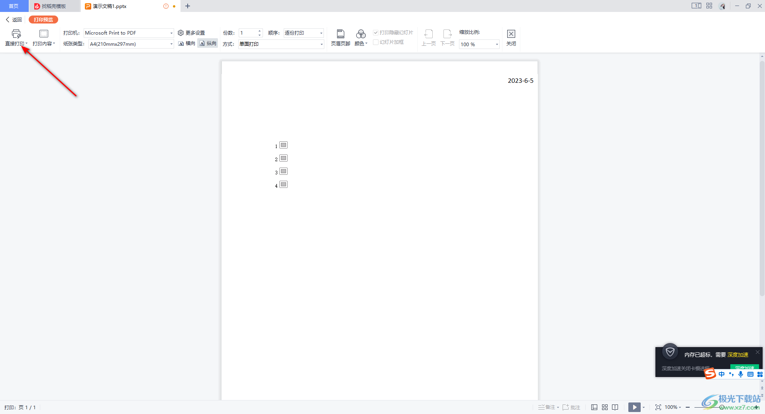Toggle 打印隐藏幻灯片 checkbox
Viewport: 765px width, 414px height.
pyautogui.click(x=376, y=33)
